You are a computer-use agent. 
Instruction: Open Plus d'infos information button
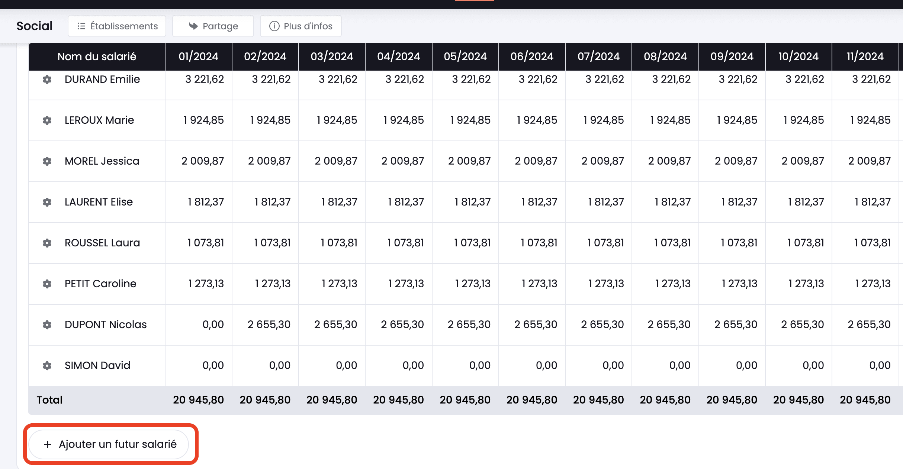tap(301, 26)
